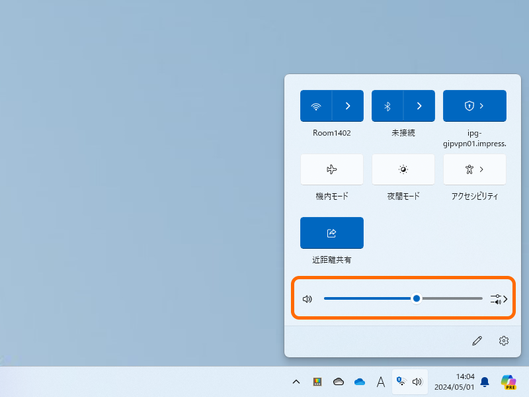Screen dimensions: 529x397
Task: Click the 近距離共有 label
Action: [x=332, y=259]
